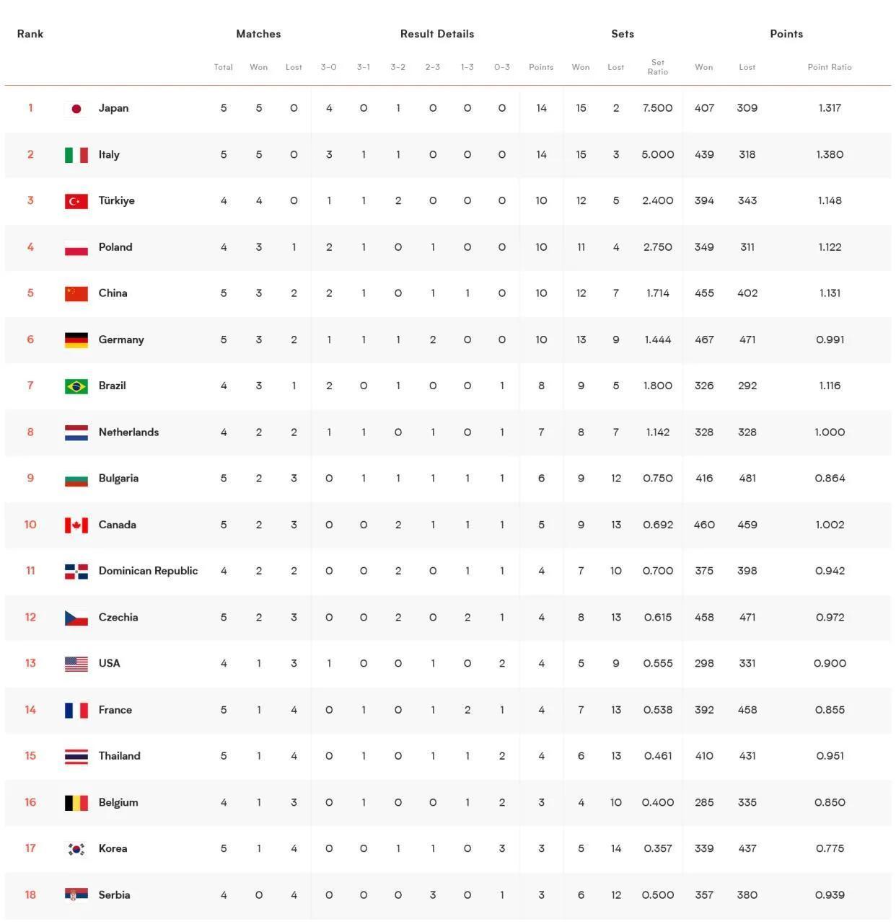Open the Poland team link
896x924 pixels.
115,247
